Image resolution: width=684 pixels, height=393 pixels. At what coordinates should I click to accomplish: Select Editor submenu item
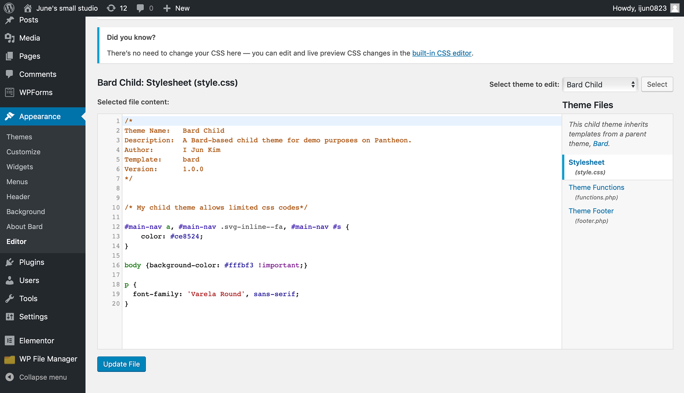[16, 241]
